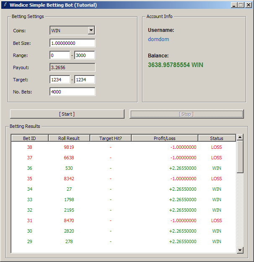
Task: Click the domdom username link
Action: point(158,39)
